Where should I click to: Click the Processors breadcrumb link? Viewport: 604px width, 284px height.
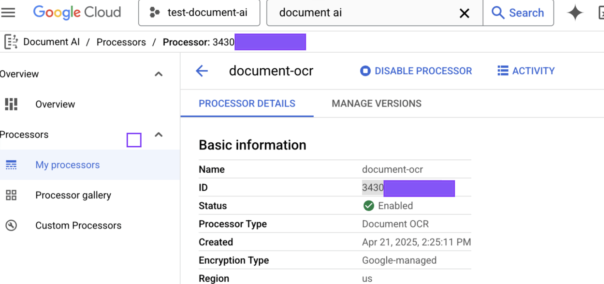(121, 42)
